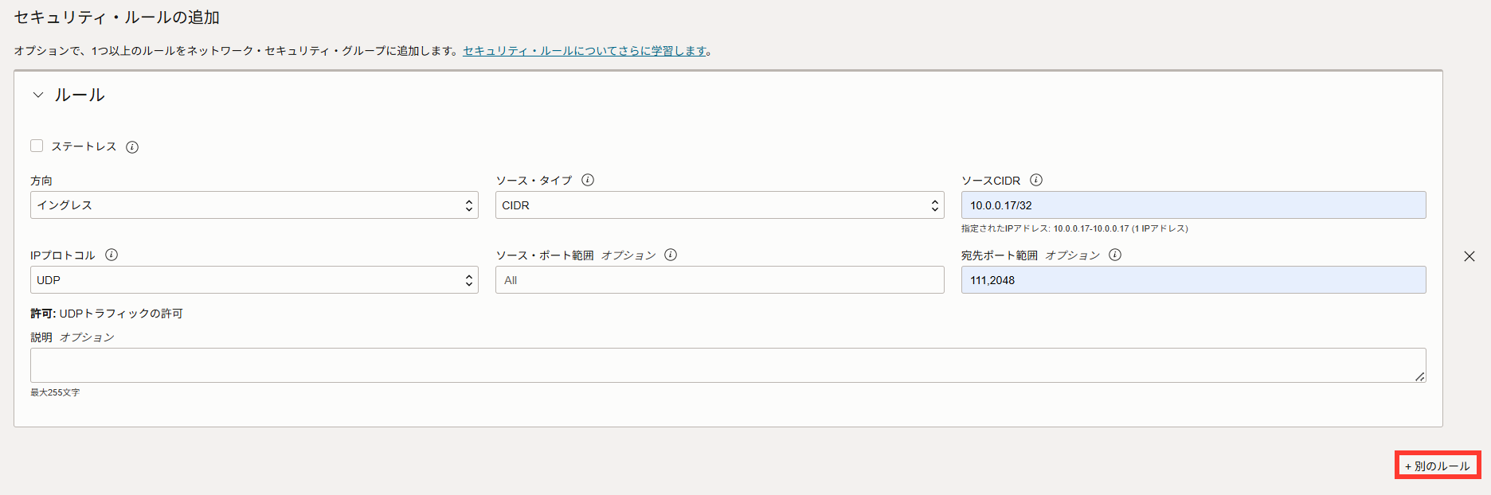Image resolution: width=1491 pixels, height=495 pixels.
Task: Click the 宛先ポート範囲 field with 111,2048
Action: click(1193, 280)
